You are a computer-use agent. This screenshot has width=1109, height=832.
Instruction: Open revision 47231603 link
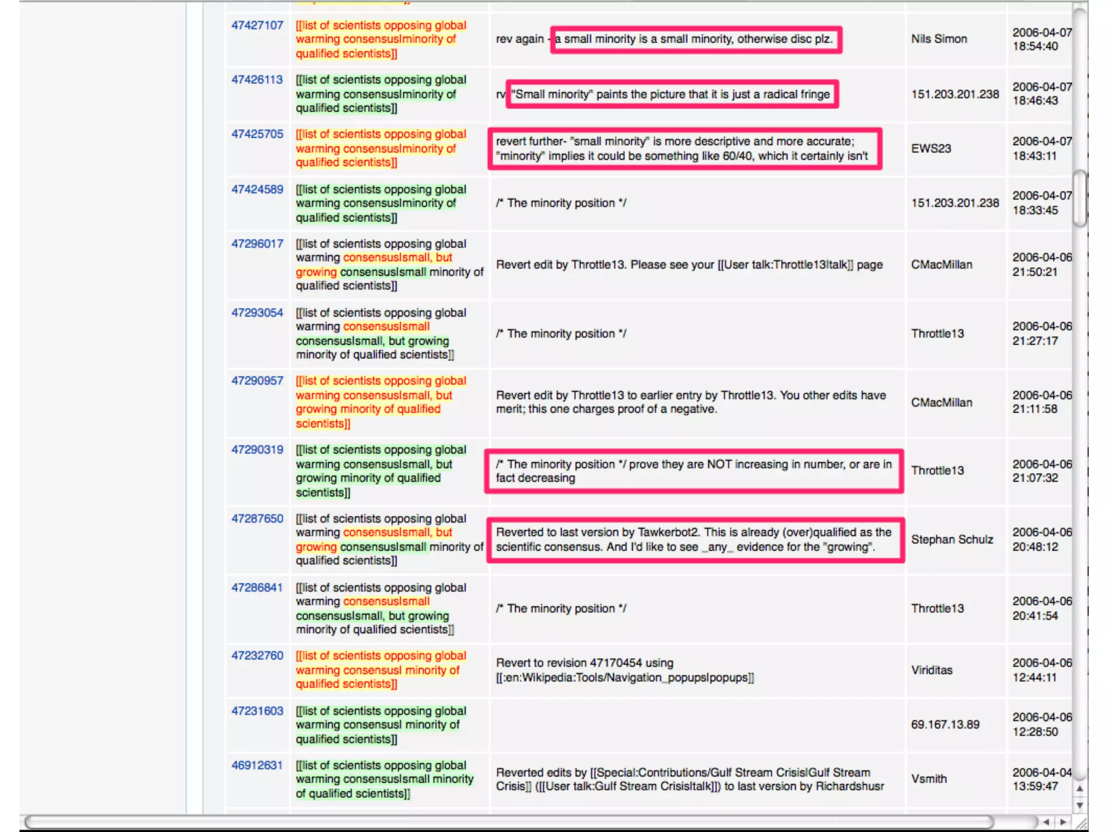pyautogui.click(x=257, y=711)
